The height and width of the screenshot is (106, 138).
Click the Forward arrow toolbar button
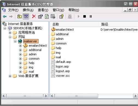(x=11, y=17)
